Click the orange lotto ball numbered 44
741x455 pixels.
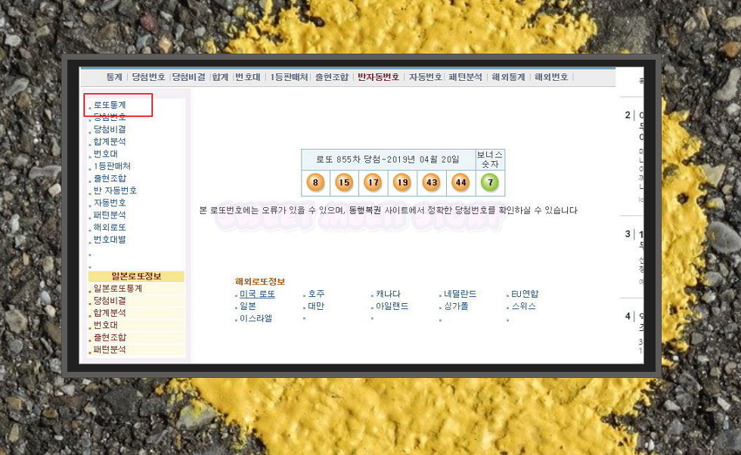point(460,182)
